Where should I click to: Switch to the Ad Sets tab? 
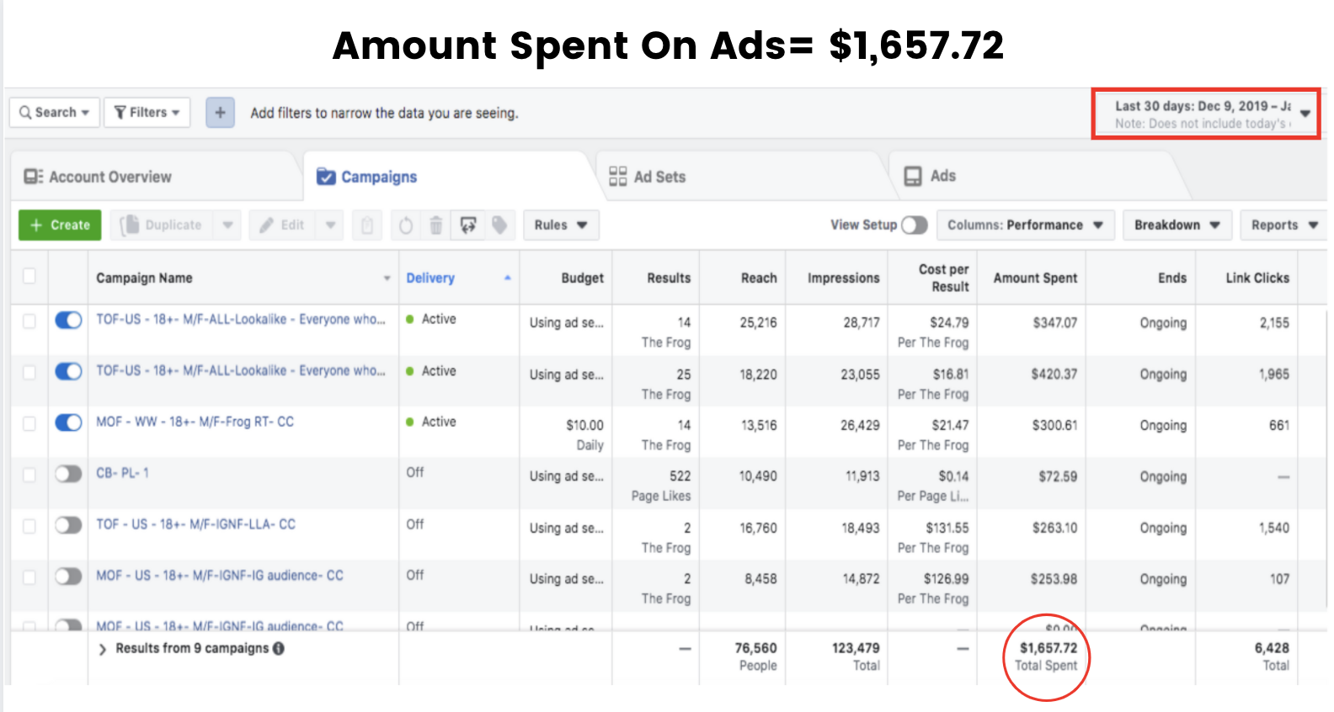click(x=659, y=177)
